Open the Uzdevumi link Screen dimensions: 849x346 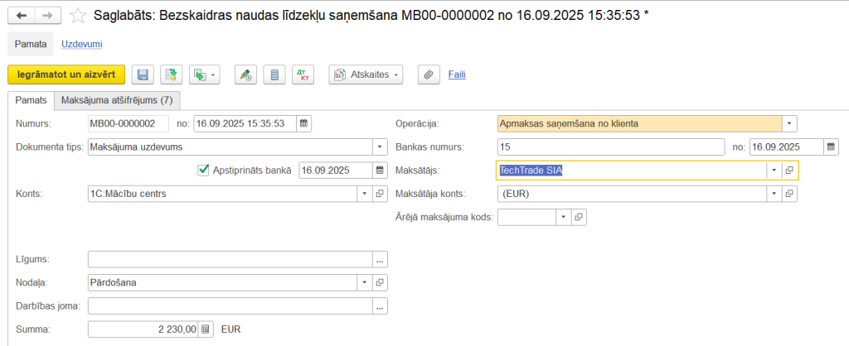82,43
